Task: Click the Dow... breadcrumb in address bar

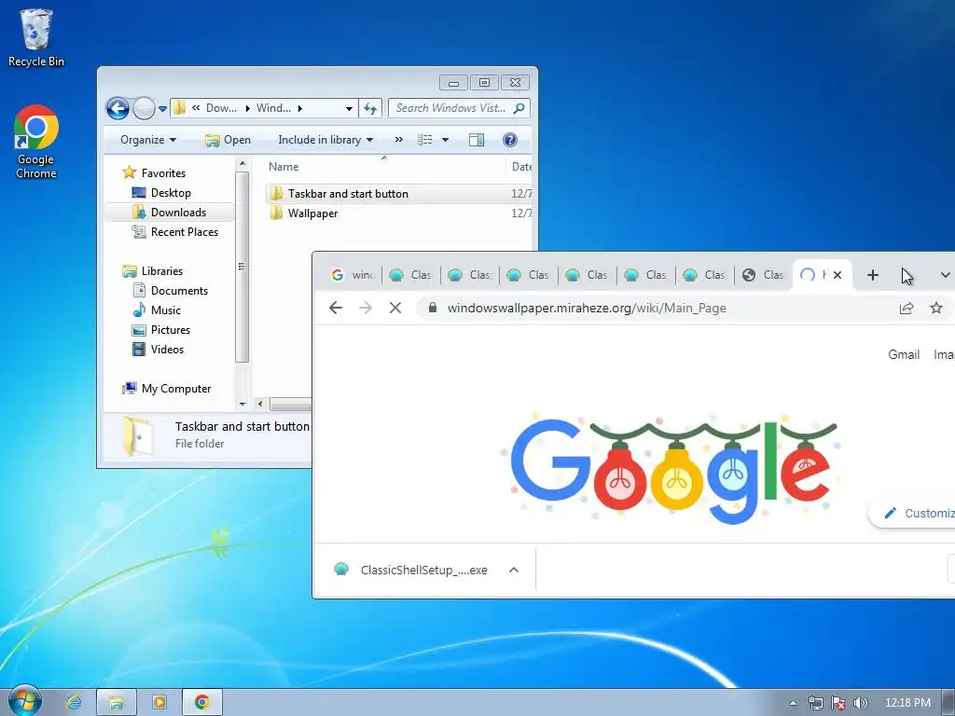Action: pyautogui.click(x=221, y=108)
